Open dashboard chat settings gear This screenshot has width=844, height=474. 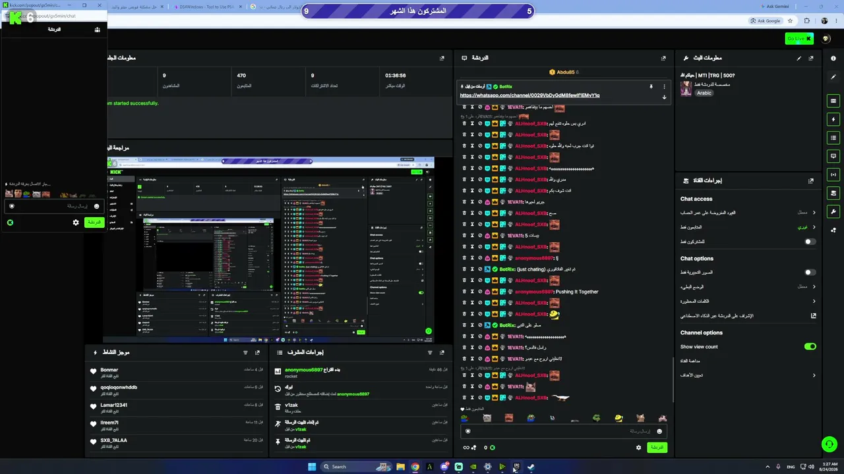click(638, 448)
